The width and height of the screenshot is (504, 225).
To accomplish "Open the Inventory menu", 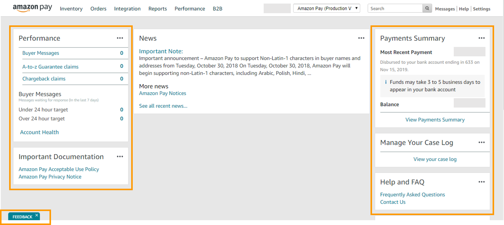I will [x=71, y=9].
